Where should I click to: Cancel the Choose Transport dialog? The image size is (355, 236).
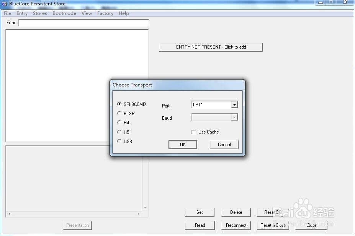[x=224, y=145]
